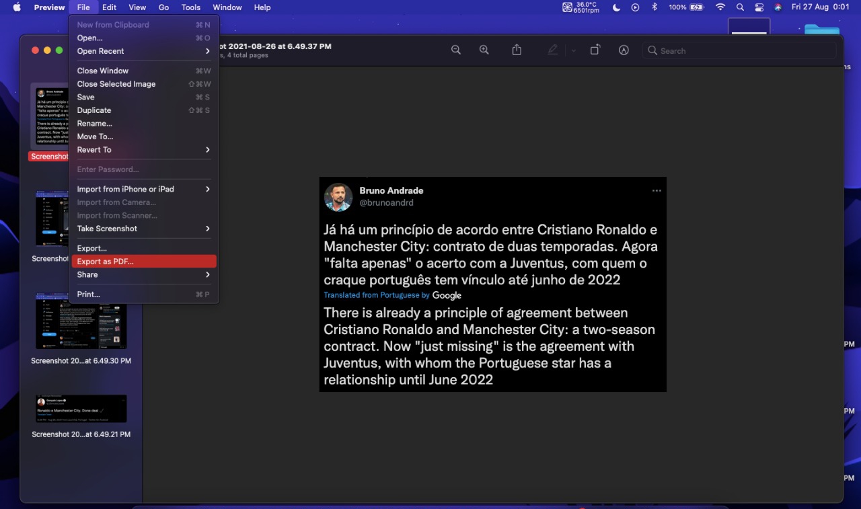This screenshot has width=861, height=509.
Task: Click the dimmed Enter Password… item
Action: 144,169
